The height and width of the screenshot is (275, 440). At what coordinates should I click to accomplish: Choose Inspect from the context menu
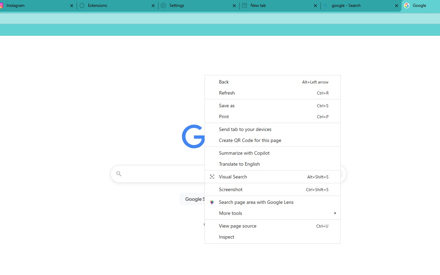(x=273, y=237)
